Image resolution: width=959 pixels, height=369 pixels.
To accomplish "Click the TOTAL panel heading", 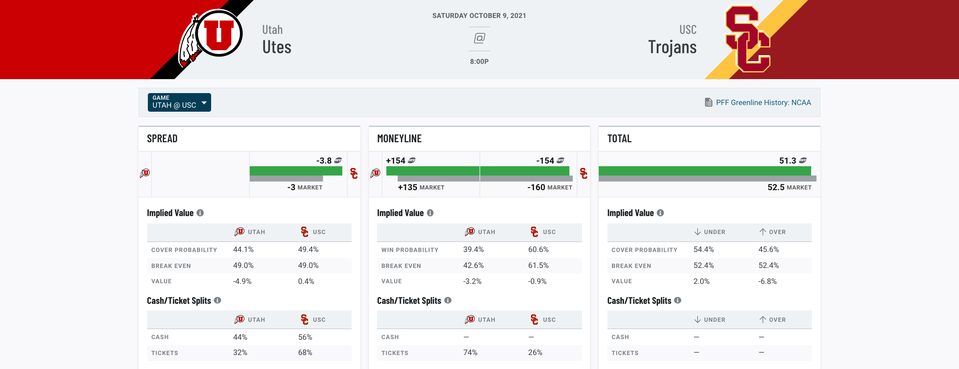I will [x=619, y=139].
